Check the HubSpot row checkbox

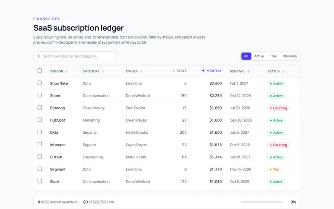point(39,120)
